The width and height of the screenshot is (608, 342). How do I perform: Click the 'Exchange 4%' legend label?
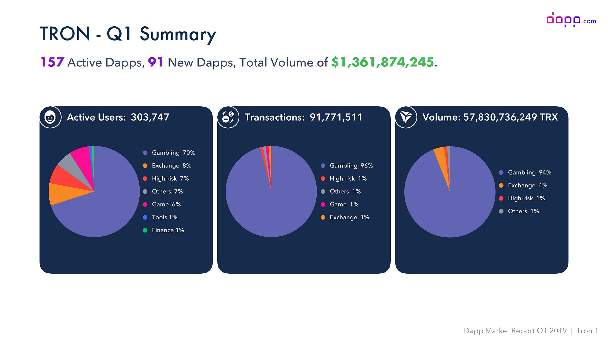pos(527,185)
